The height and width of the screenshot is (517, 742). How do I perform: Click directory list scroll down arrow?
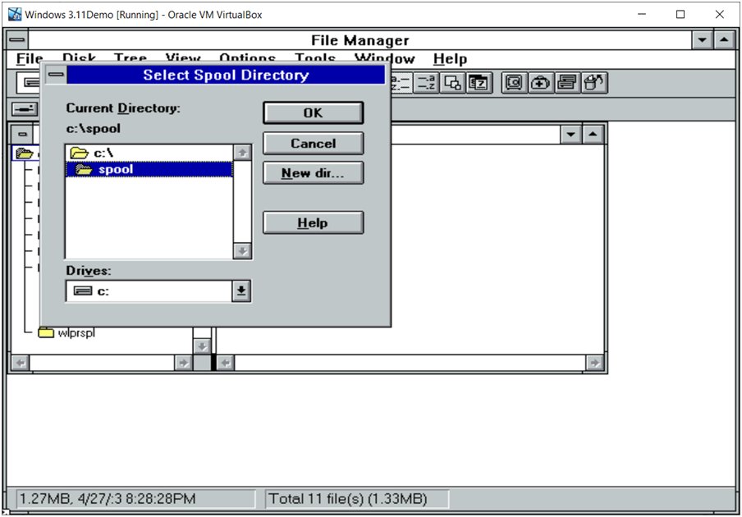tap(242, 250)
